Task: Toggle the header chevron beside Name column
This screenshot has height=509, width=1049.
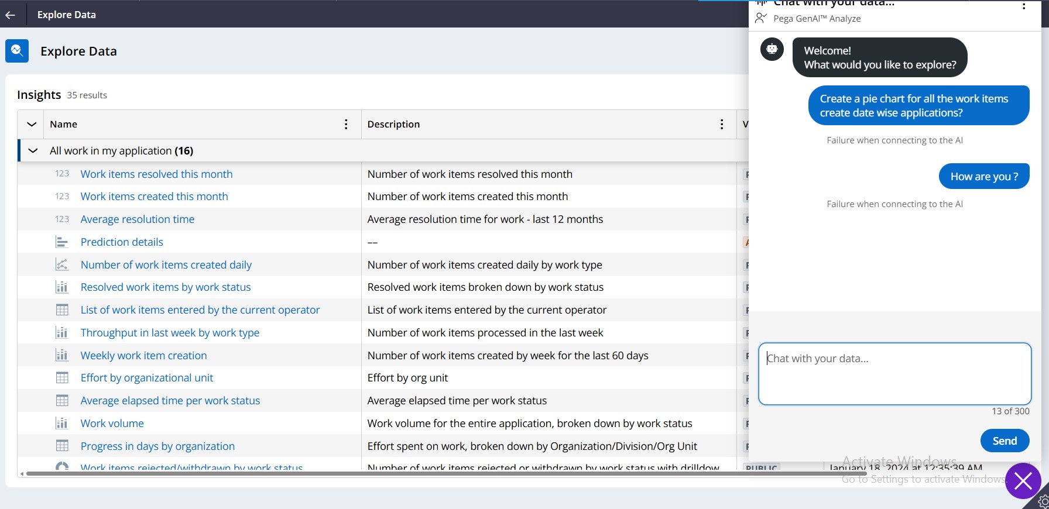Action: point(32,124)
